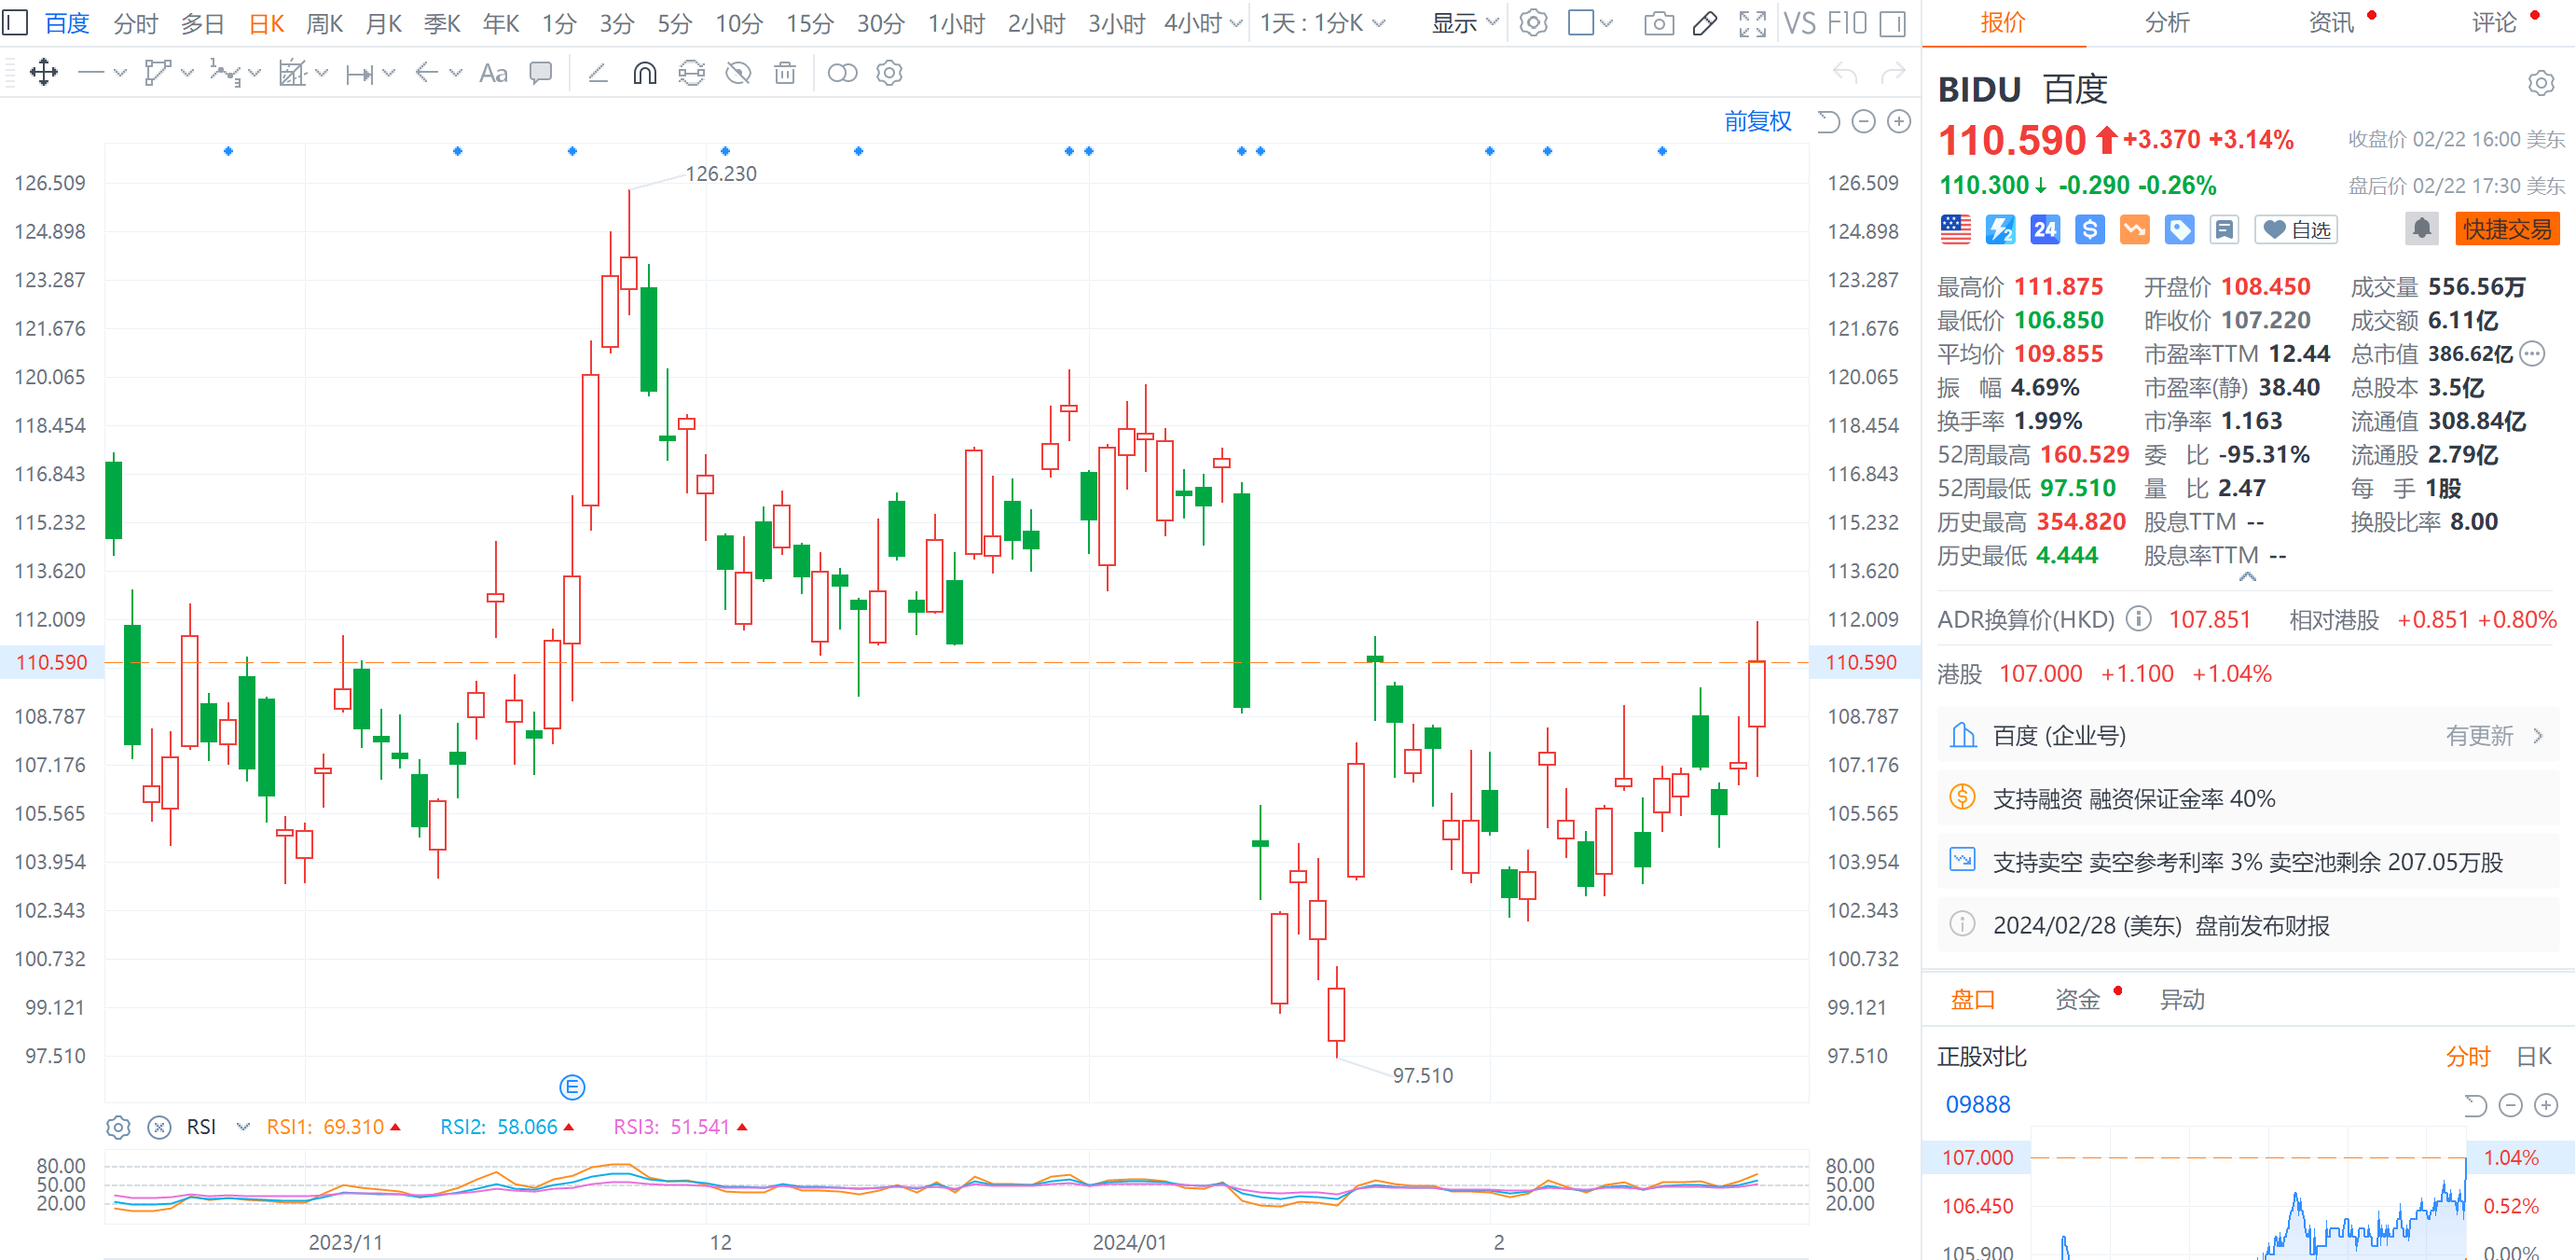Open the 显示 display dropdown
2576x1260 pixels.
click(1464, 23)
